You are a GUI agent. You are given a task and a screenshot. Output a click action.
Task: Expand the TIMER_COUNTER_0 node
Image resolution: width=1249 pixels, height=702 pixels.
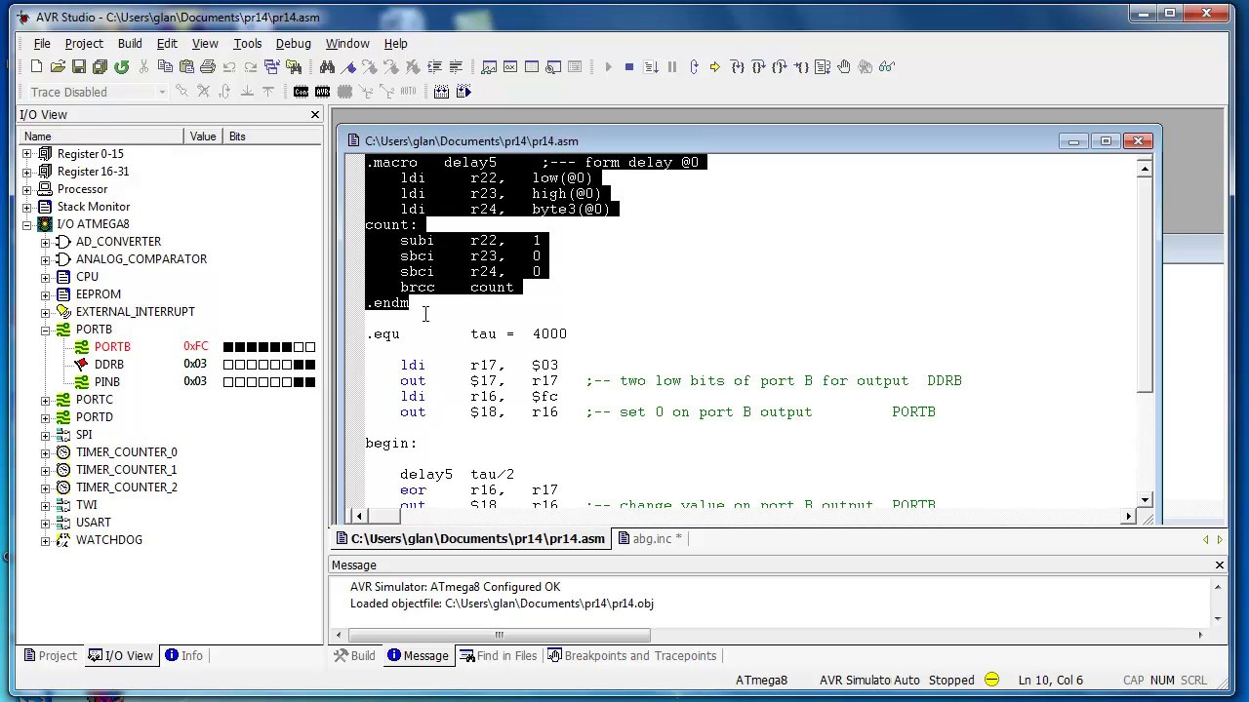click(x=45, y=452)
